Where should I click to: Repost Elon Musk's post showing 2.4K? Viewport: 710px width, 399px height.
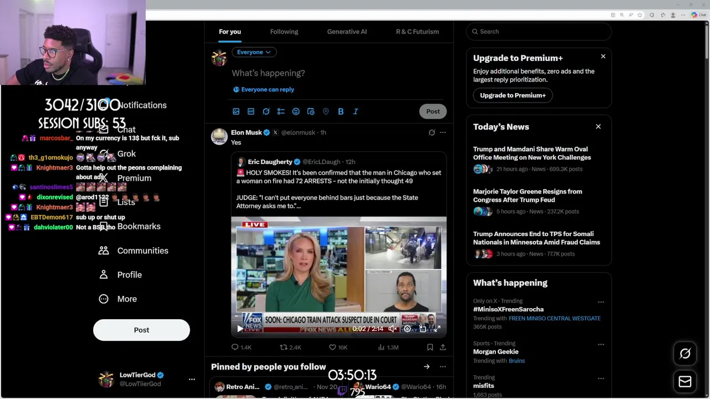pyautogui.click(x=290, y=347)
